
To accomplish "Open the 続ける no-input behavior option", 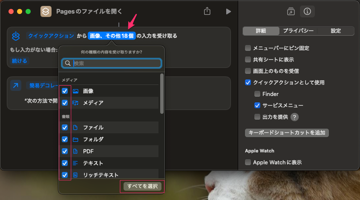I will (x=20, y=61).
